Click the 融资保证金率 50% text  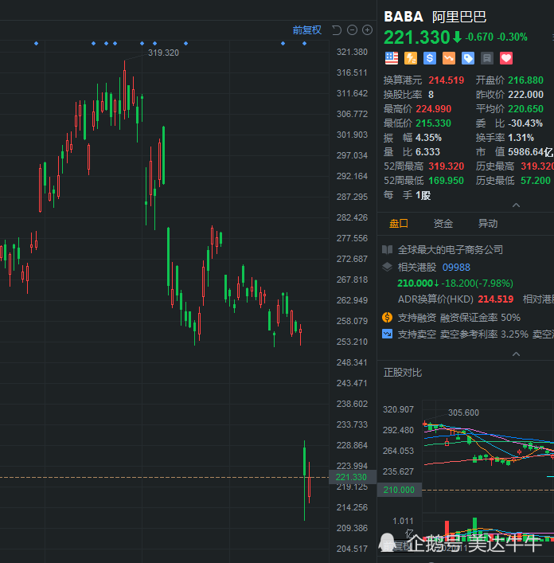coord(480,318)
